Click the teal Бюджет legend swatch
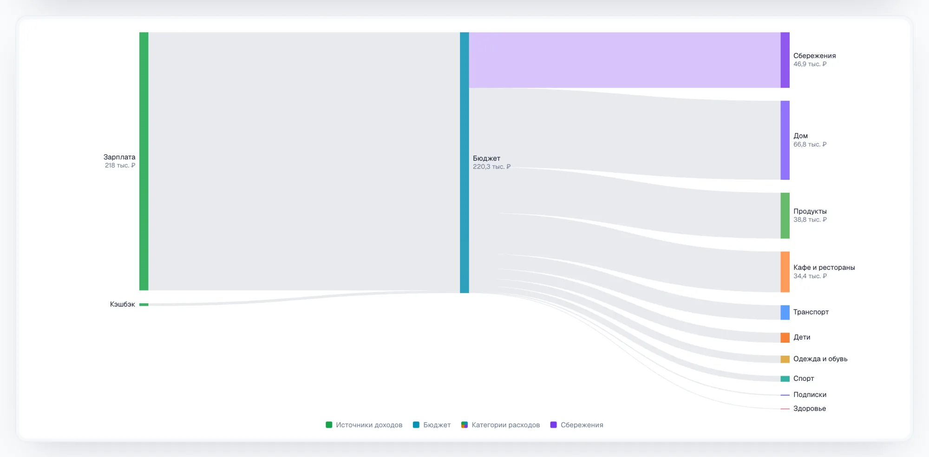This screenshot has width=929, height=457. coord(416,425)
